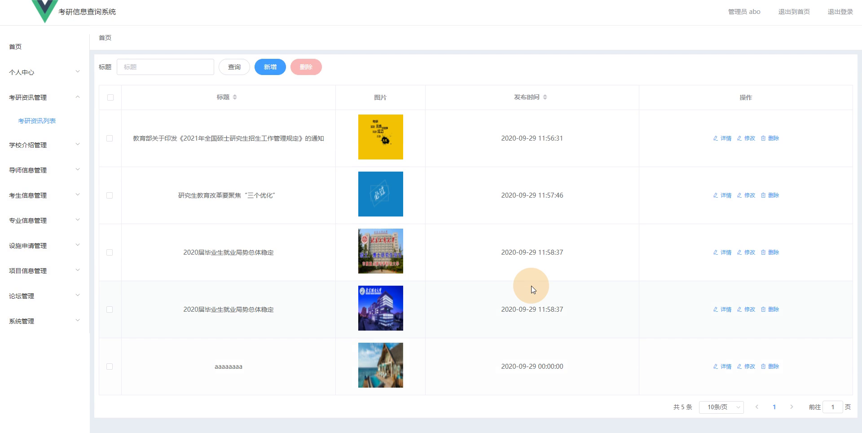Click the next page arrow

(x=792, y=407)
